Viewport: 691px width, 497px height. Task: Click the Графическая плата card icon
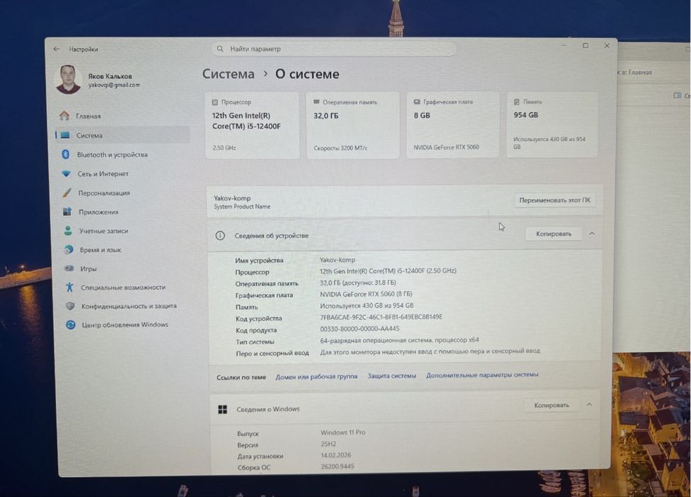[x=417, y=102]
